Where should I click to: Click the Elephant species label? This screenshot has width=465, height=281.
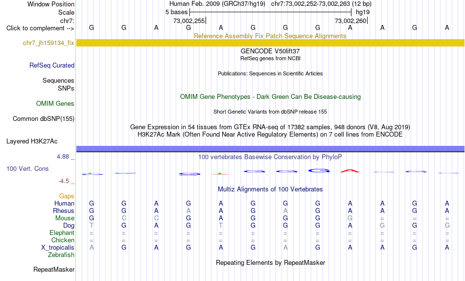point(62,233)
